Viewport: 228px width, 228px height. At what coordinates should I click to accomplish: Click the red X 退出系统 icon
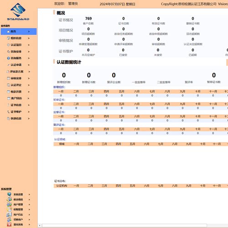click(9, 224)
